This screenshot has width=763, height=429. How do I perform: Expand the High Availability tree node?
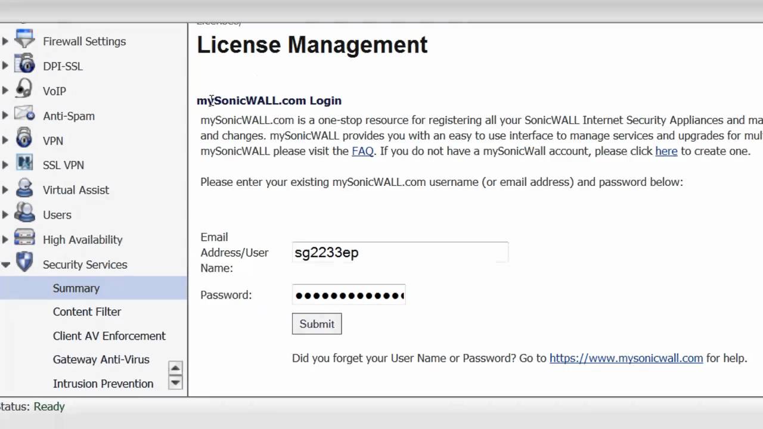(x=5, y=240)
